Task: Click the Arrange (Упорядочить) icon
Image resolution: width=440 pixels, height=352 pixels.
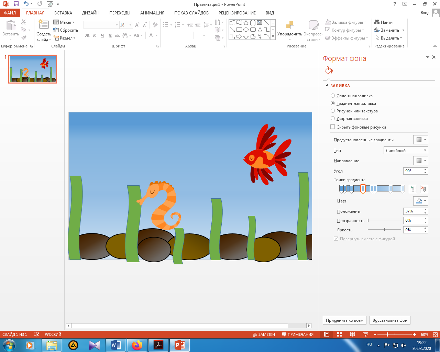Action: point(290,25)
